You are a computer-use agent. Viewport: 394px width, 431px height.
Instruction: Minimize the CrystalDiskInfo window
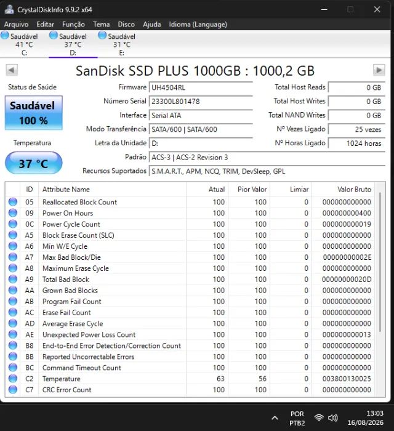point(324,9)
